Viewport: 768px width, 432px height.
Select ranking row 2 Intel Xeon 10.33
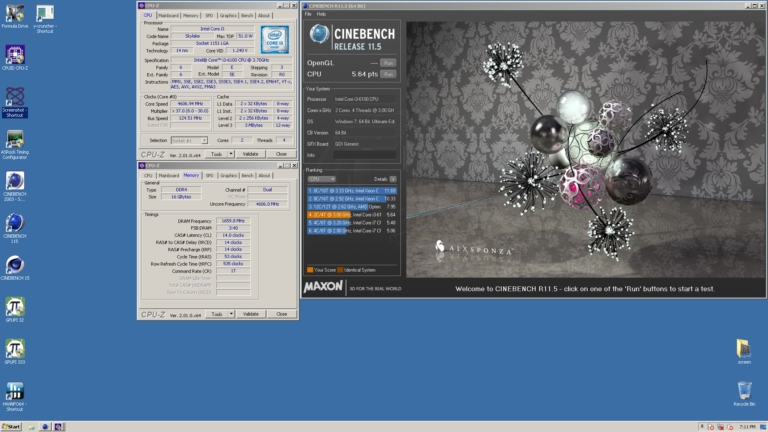pos(352,199)
